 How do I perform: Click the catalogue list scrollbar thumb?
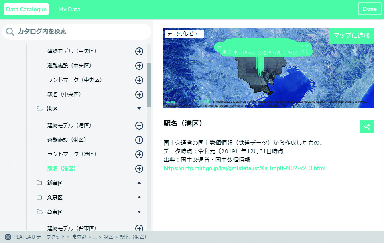click(149, 85)
